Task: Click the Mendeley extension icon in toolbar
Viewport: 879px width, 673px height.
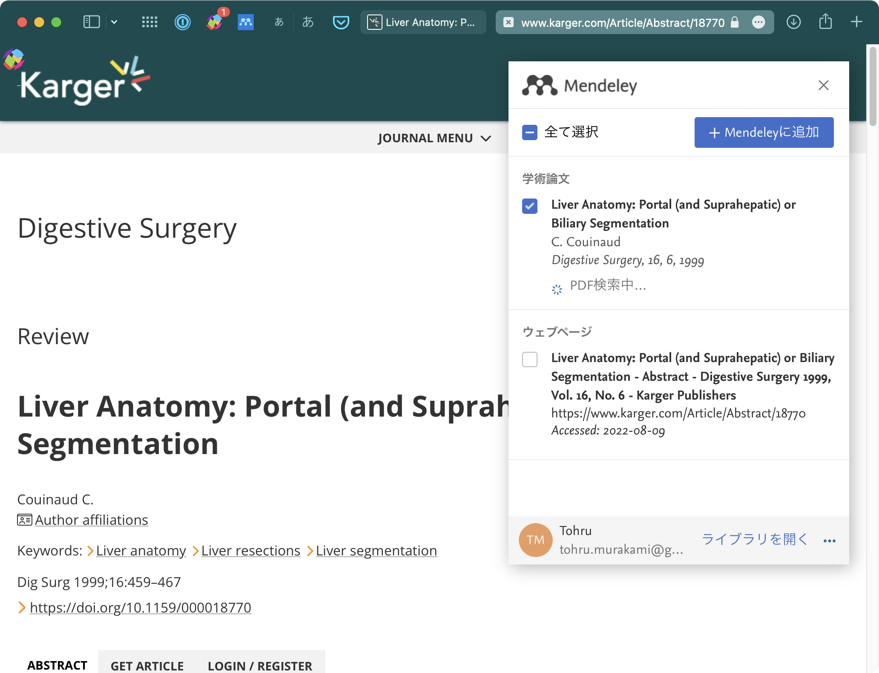Action: [246, 22]
